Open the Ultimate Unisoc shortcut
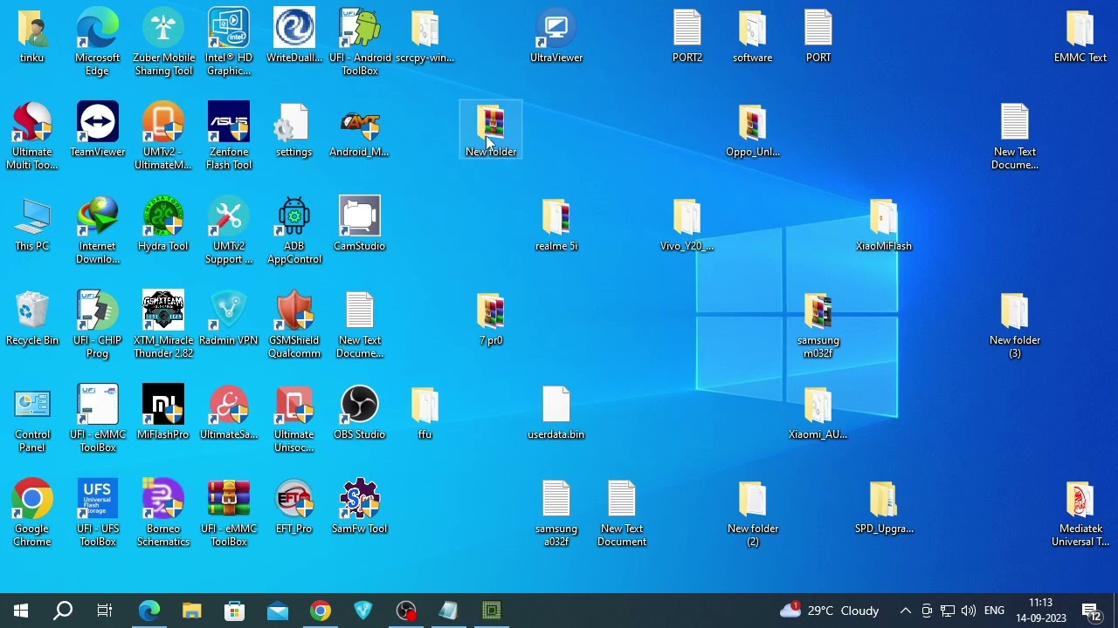This screenshot has width=1118, height=628. pos(294,419)
